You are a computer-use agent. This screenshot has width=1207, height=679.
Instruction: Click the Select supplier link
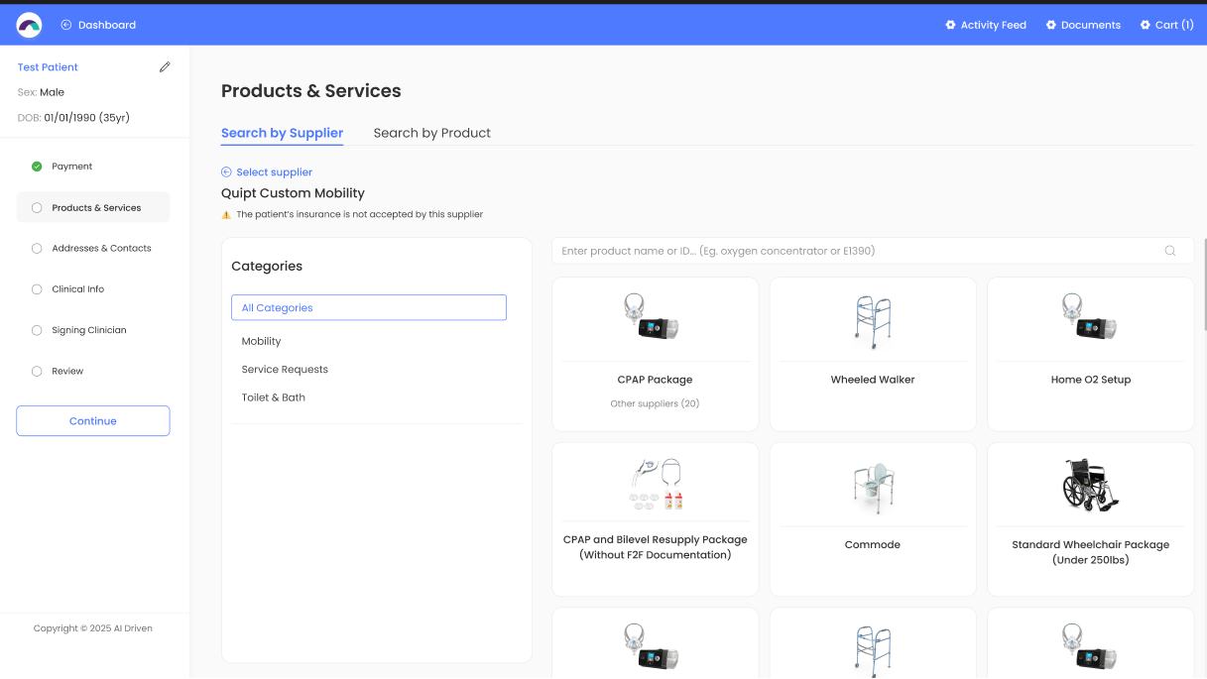point(275,172)
